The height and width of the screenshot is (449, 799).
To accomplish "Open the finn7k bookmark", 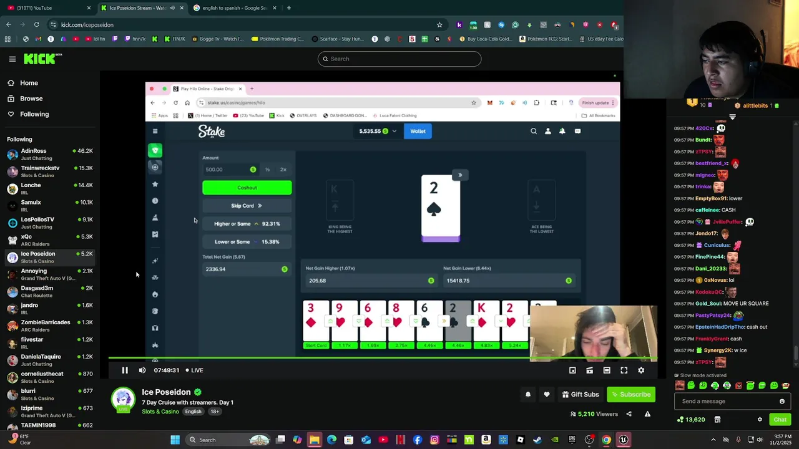I will tap(134, 39).
